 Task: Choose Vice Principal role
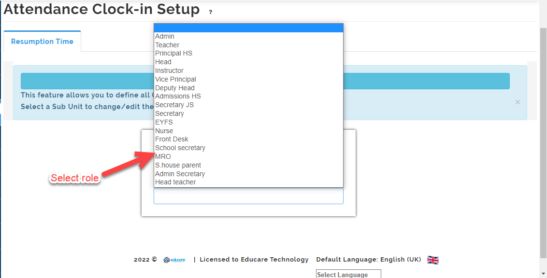coord(248,80)
